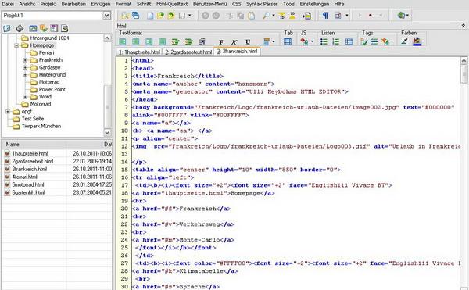Click the align left text format icon
Viewport: 469px width, 290px height.
(123, 42)
